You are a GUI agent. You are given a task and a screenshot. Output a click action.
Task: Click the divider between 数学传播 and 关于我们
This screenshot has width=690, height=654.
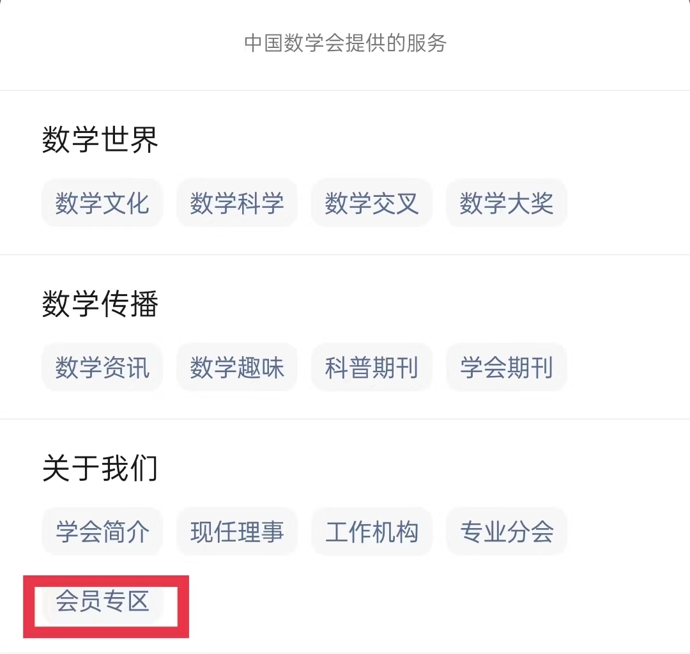345,419
